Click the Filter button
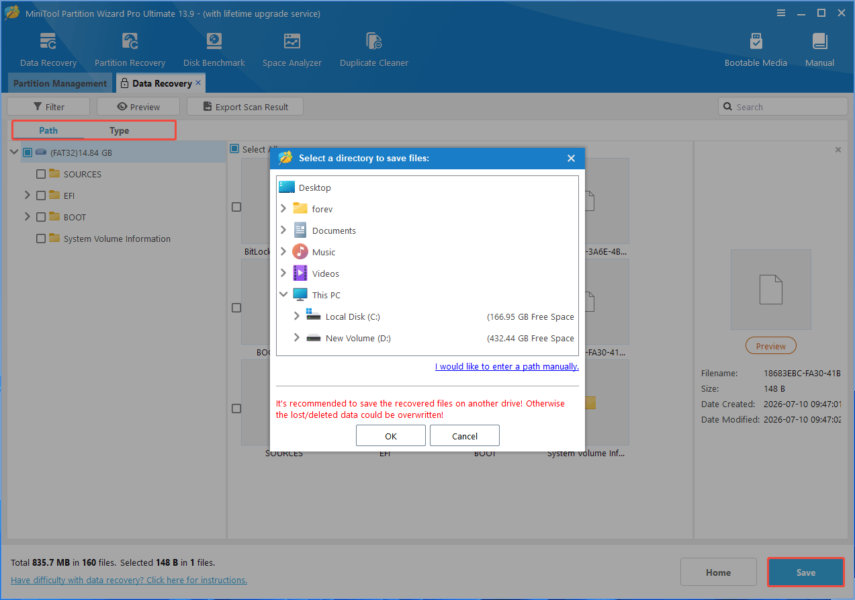The image size is (855, 600). tap(48, 107)
